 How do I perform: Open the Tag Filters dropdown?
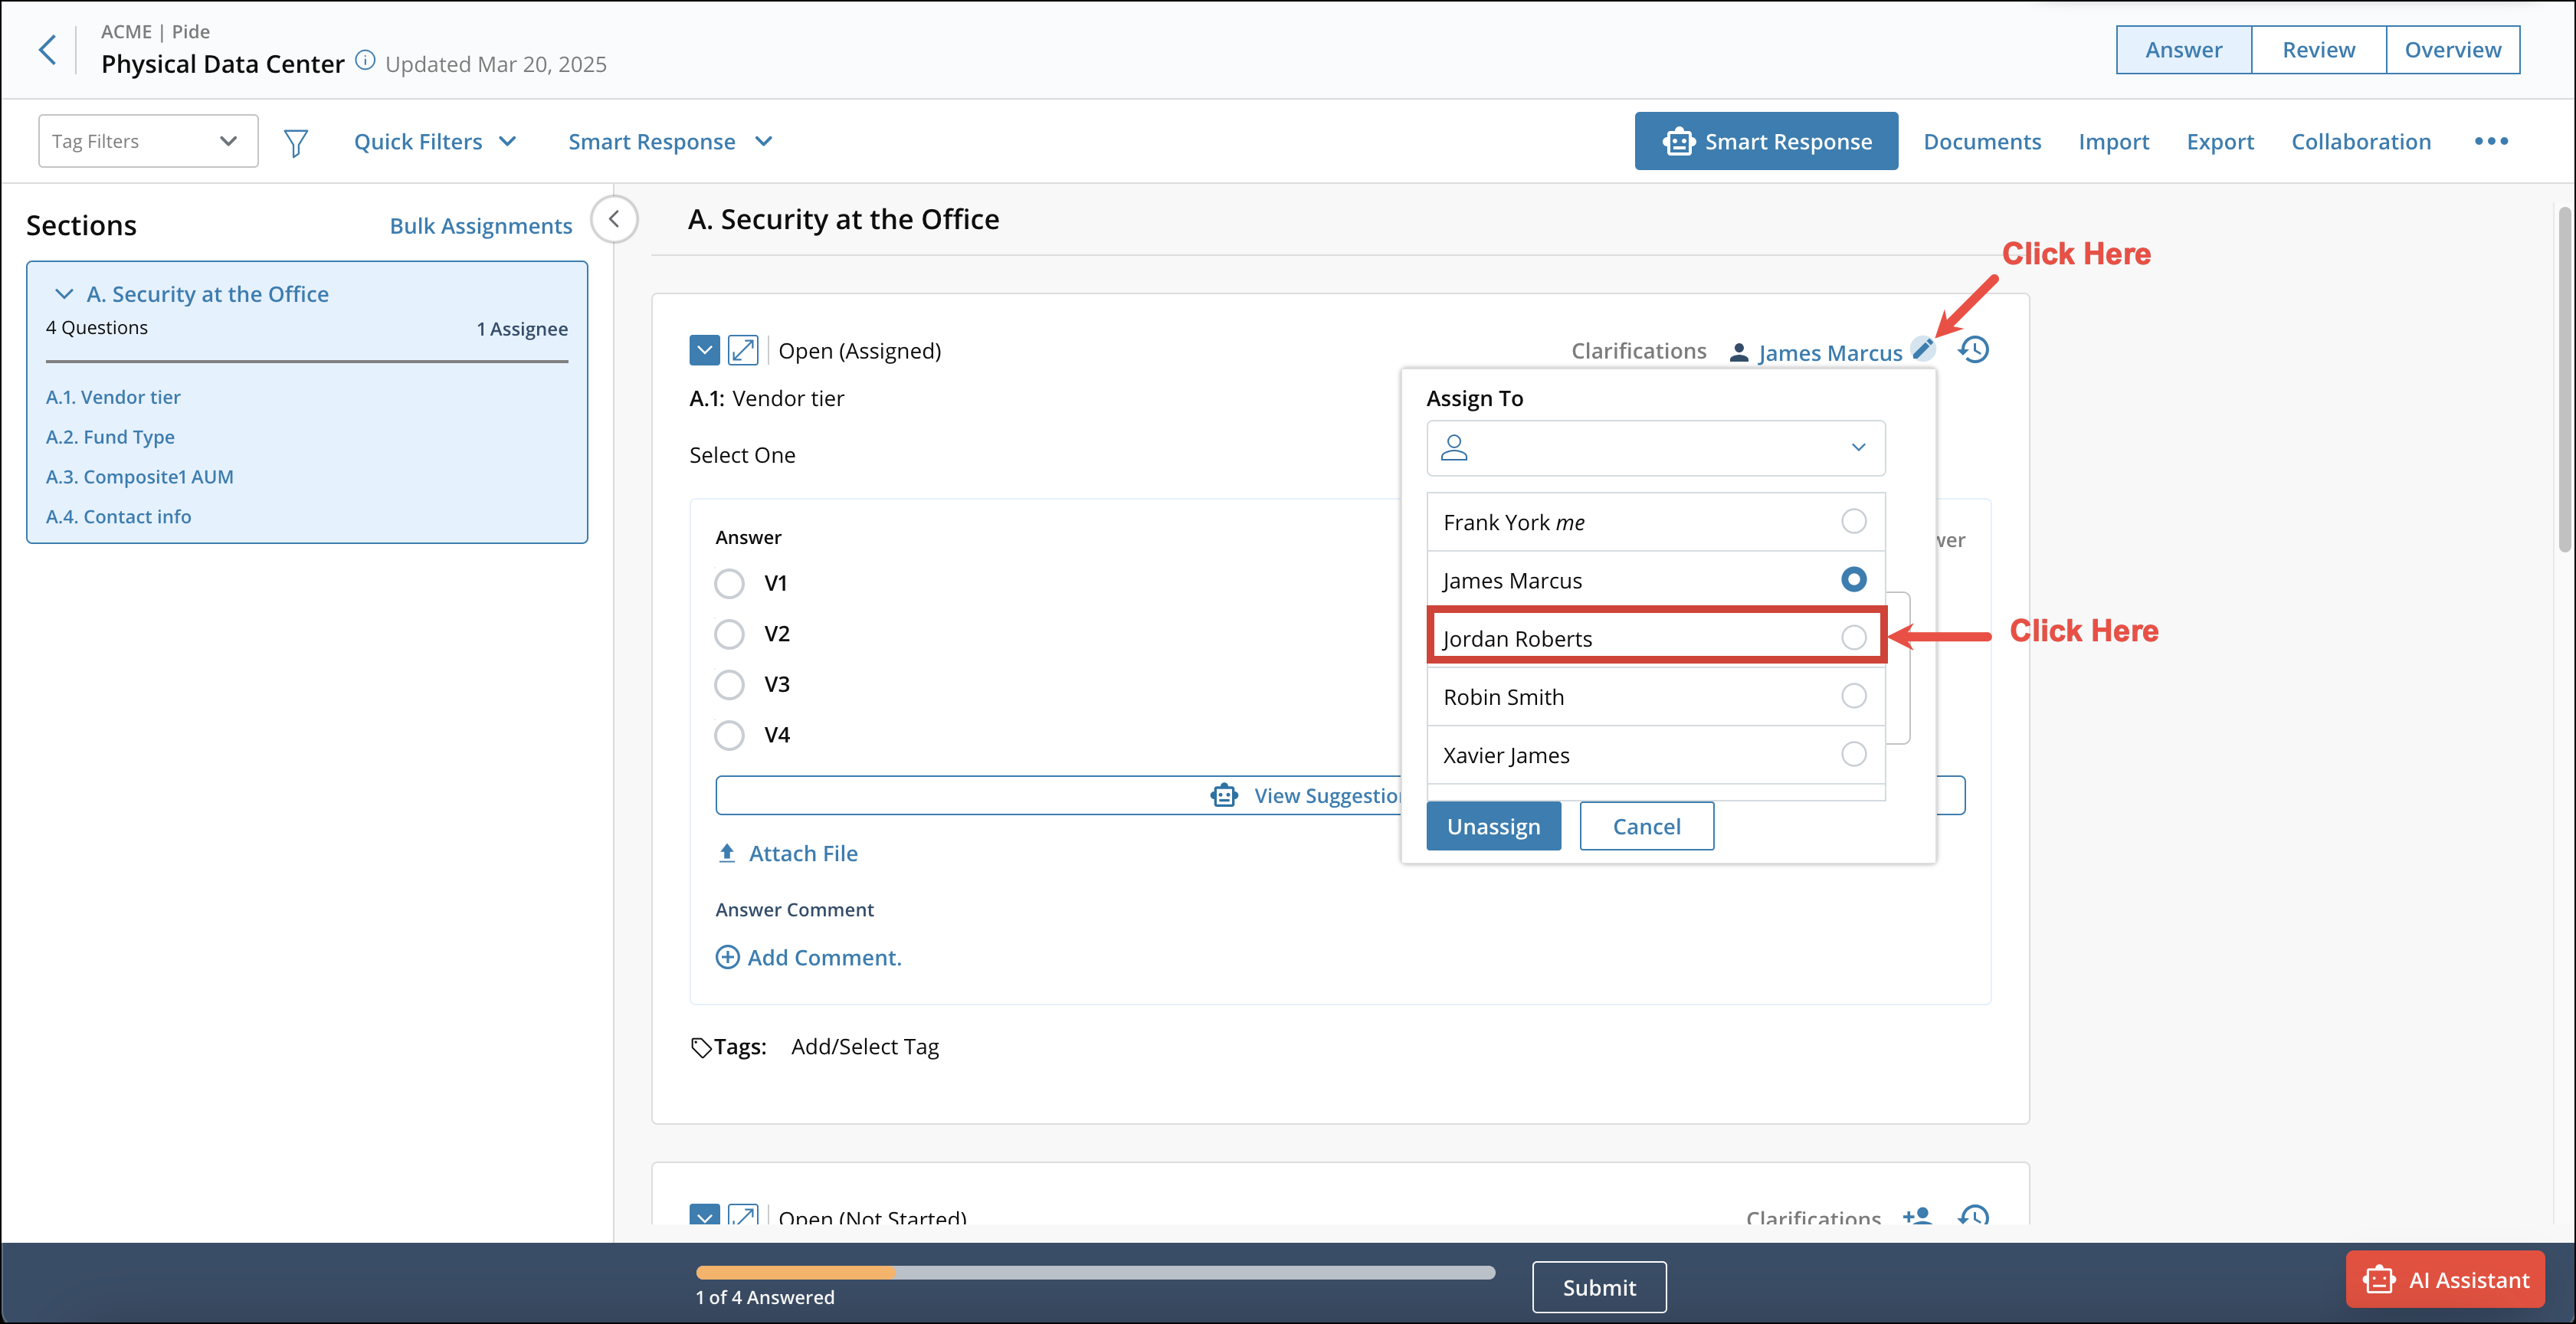148,141
